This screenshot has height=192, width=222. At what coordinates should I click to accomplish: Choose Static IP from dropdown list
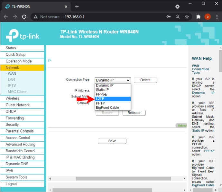point(113,90)
